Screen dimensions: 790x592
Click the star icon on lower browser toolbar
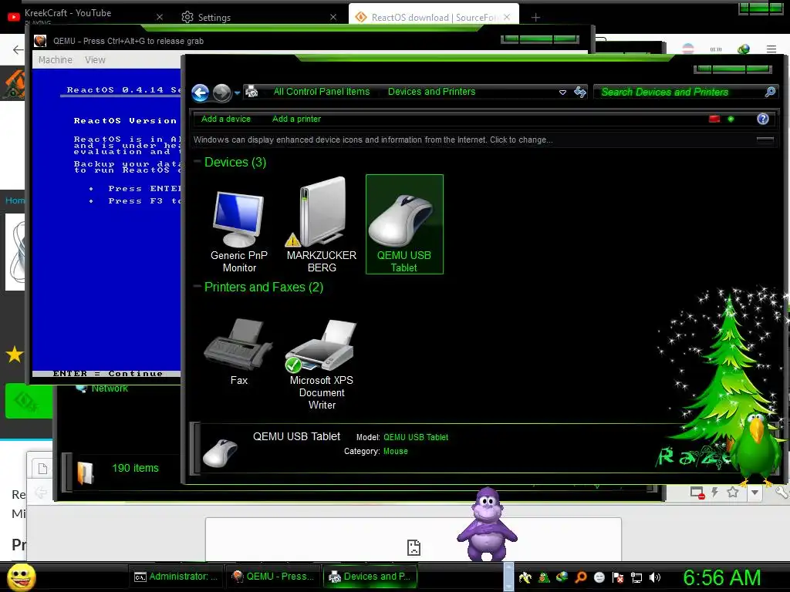coord(733,492)
